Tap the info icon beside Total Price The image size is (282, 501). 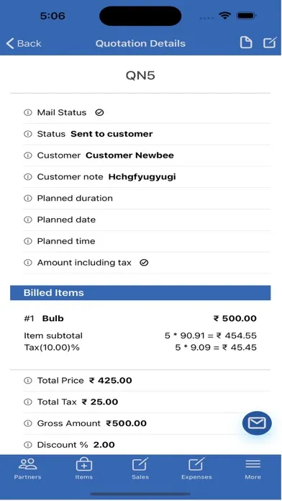[x=28, y=381]
